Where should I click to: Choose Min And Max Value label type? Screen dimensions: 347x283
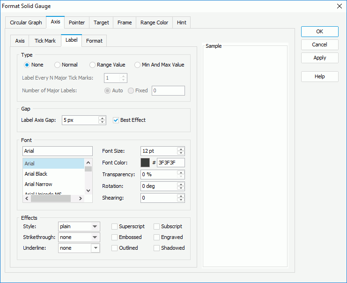[x=138, y=65]
